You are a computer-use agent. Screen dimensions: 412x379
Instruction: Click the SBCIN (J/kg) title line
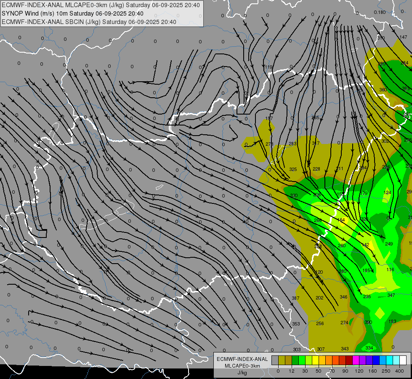coord(89,22)
